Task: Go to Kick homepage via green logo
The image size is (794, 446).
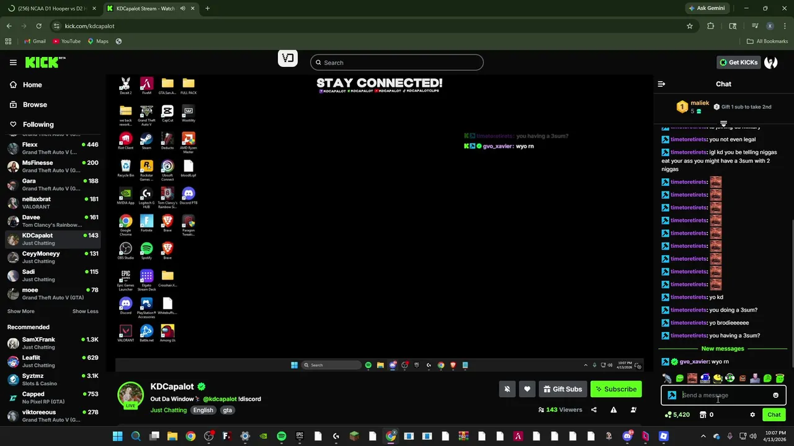Action: 45,63
